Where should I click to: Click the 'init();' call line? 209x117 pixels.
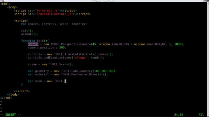pos(27,31)
